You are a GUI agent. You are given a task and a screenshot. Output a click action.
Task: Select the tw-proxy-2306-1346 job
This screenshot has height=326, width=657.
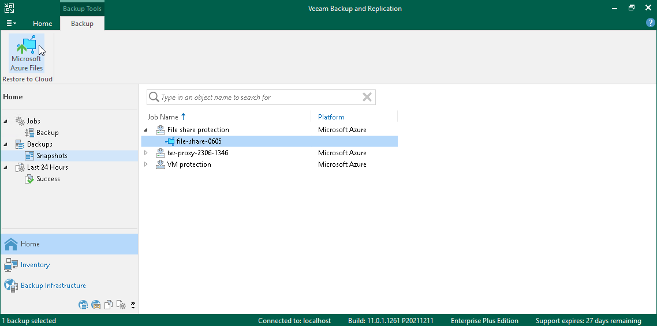198,153
